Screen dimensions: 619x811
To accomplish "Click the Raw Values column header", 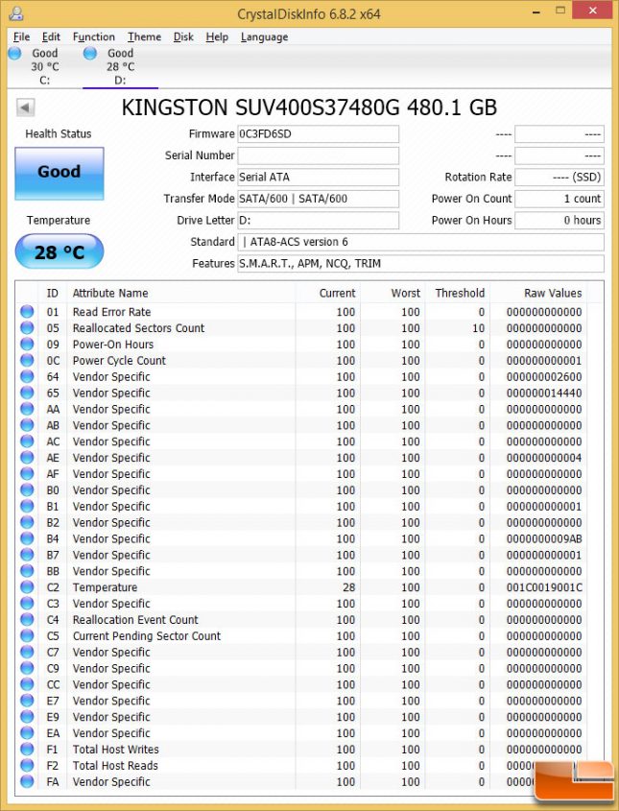I will pos(539,294).
